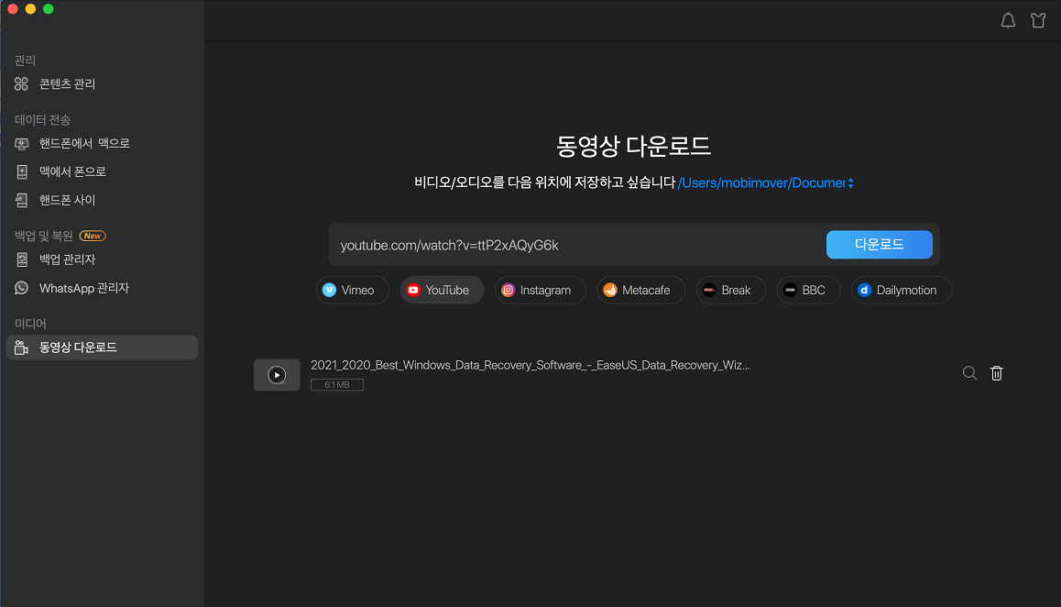This screenshot has height=607, width=1061.
Task: Select the Metacafe source tab
Action: [640, 290]
